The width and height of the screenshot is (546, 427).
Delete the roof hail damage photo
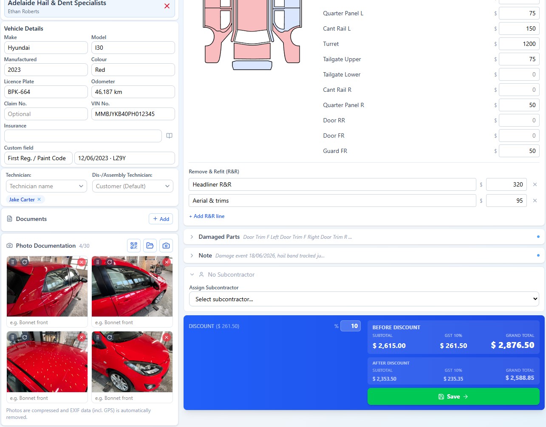[x=82, y=337]
